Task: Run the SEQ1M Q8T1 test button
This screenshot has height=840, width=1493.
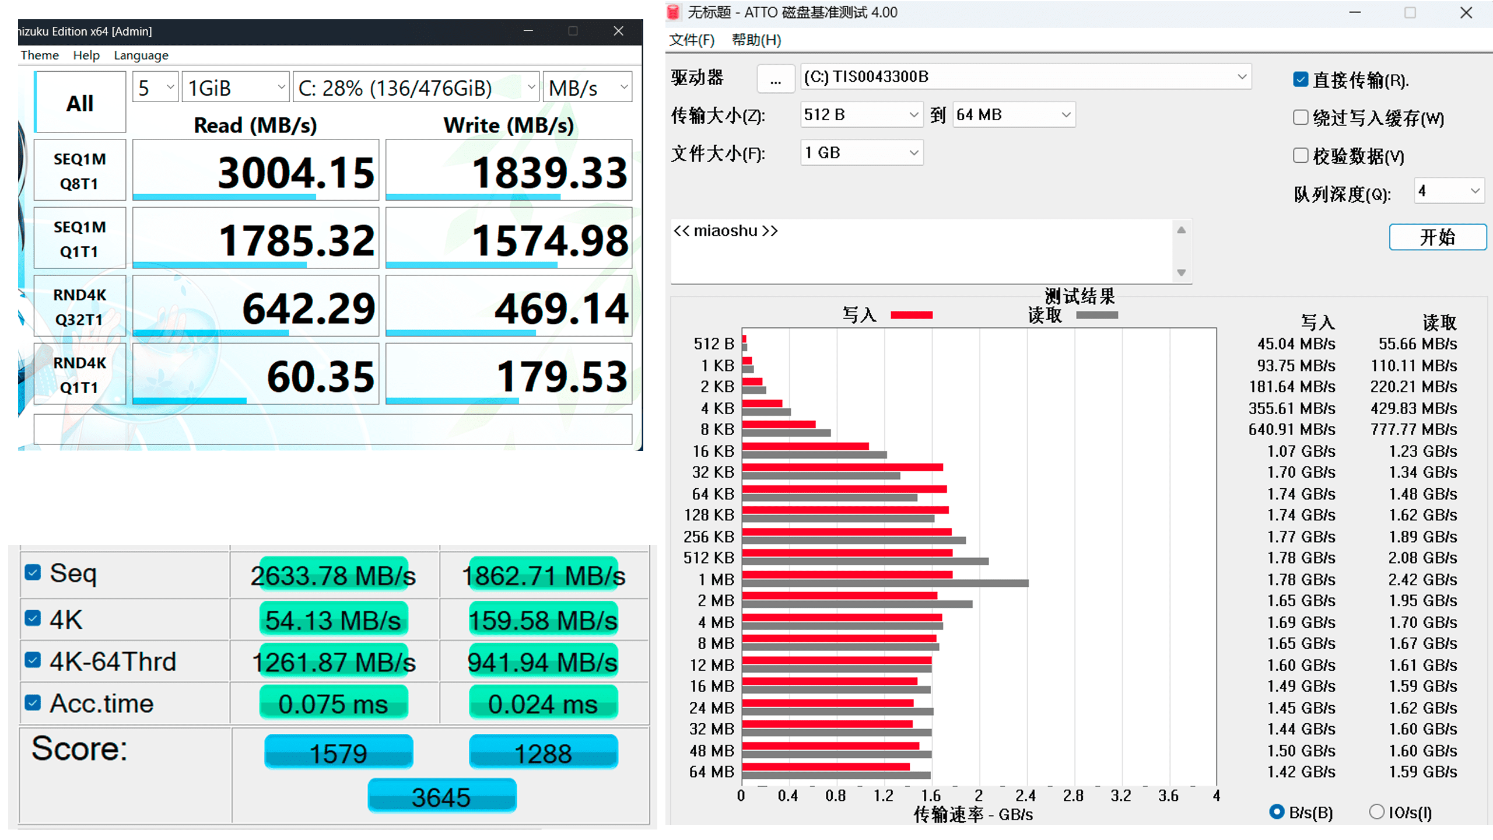Action: pyautogui.click(x=80, y=171)
